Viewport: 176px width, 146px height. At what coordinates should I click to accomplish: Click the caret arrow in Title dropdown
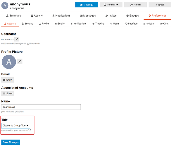(27, 126)
